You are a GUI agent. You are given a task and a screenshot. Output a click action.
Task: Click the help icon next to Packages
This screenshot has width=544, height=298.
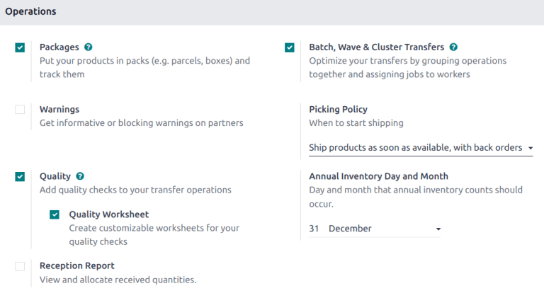pos(89,47)
